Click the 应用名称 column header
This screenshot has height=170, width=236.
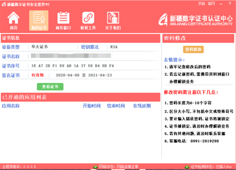point(11,106)
